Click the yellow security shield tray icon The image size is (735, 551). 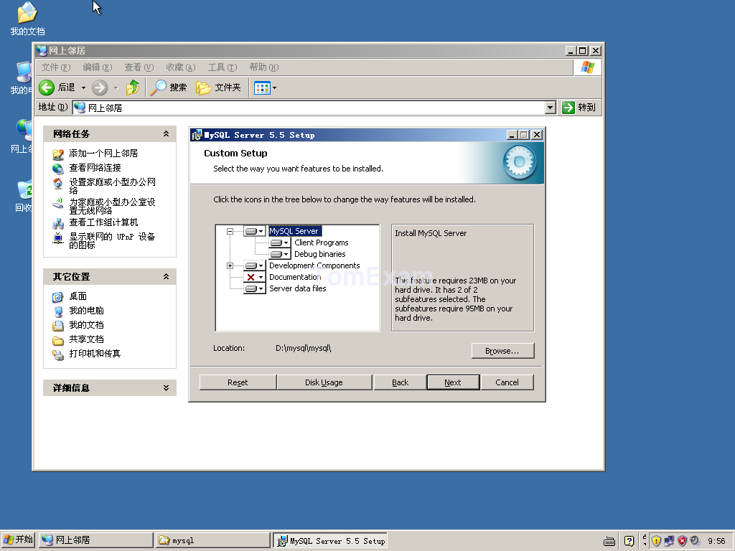tap(656, 541)
